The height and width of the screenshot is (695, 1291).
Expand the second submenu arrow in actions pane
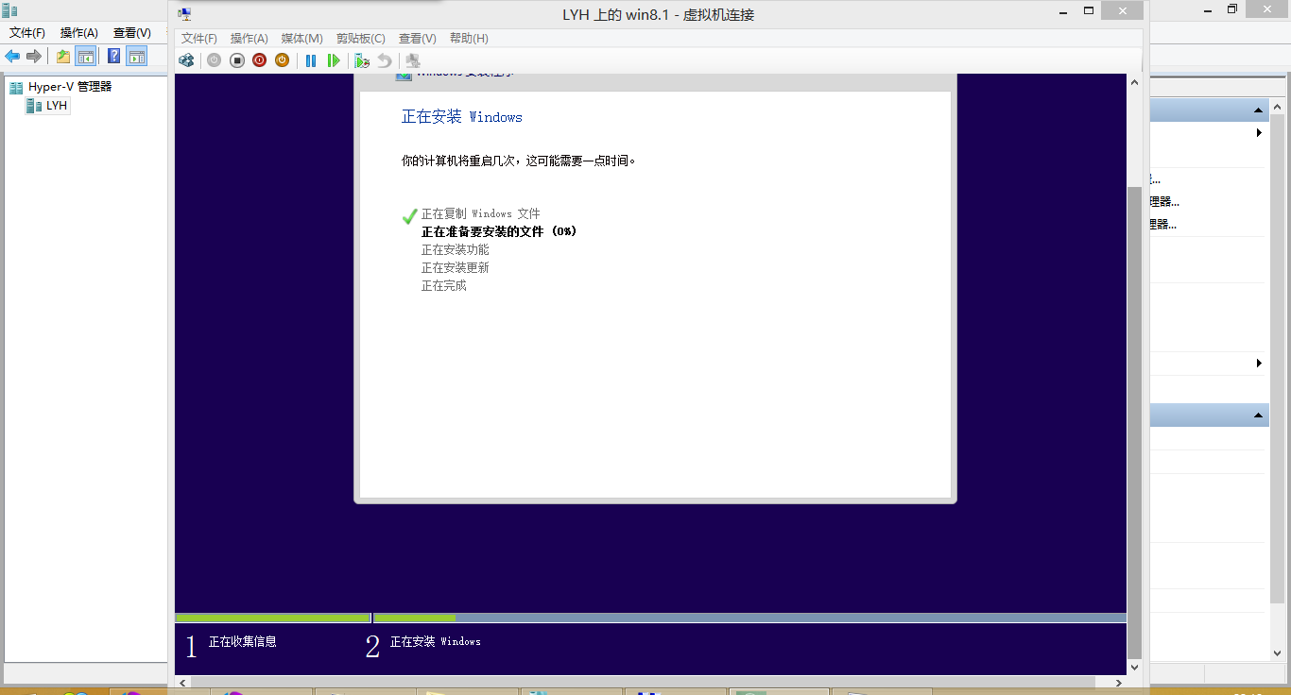click(1259, 364)
